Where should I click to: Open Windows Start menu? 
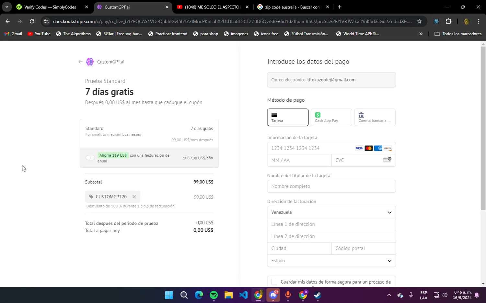[x=169, y=295]
